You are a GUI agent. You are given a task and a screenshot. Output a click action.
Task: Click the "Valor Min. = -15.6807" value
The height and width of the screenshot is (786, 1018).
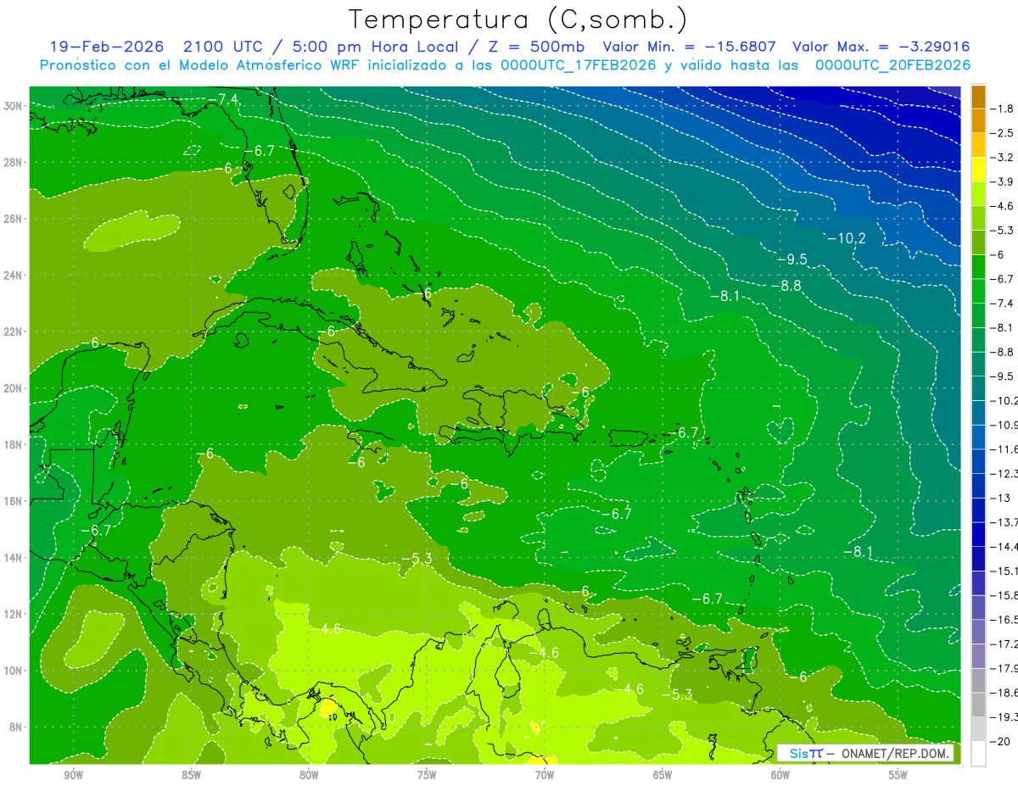point(689,47)
